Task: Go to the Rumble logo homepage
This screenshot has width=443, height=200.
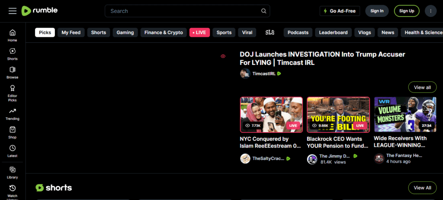Action: 39,11
